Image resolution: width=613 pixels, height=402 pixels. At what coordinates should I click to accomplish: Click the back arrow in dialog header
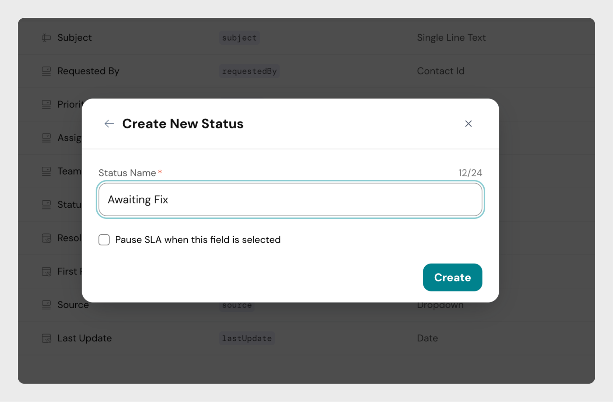click(x=109, y=124)
